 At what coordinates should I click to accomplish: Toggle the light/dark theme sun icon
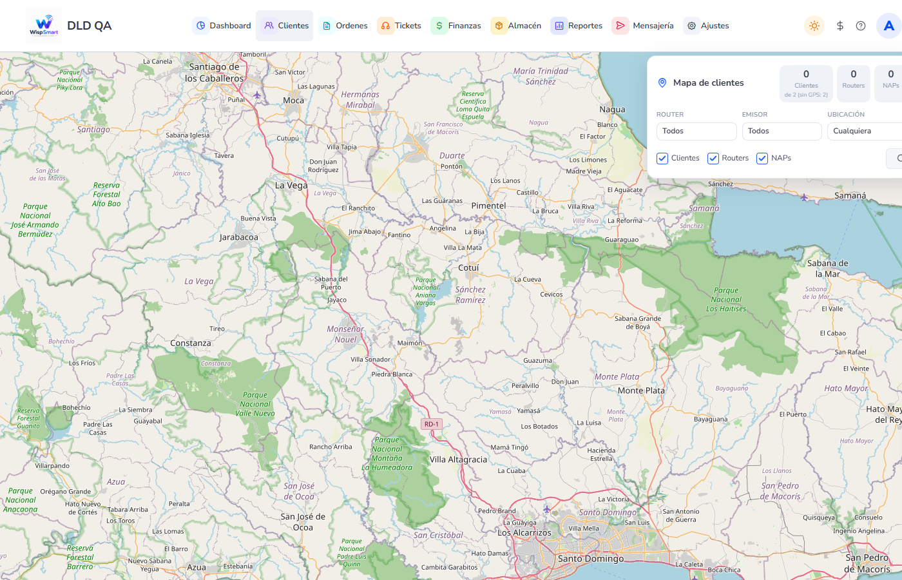click(814, 26)
